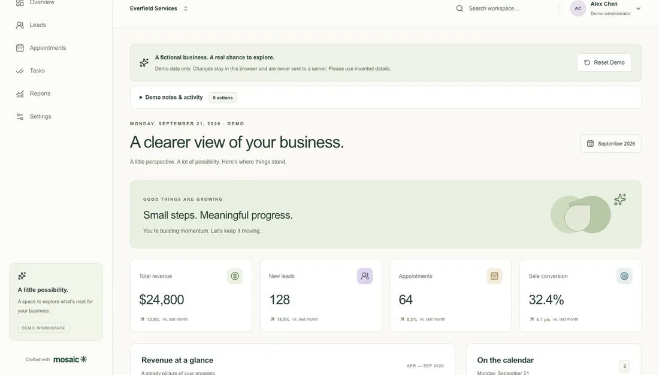Click the sparkle icon in demo banner

[144, 63]
